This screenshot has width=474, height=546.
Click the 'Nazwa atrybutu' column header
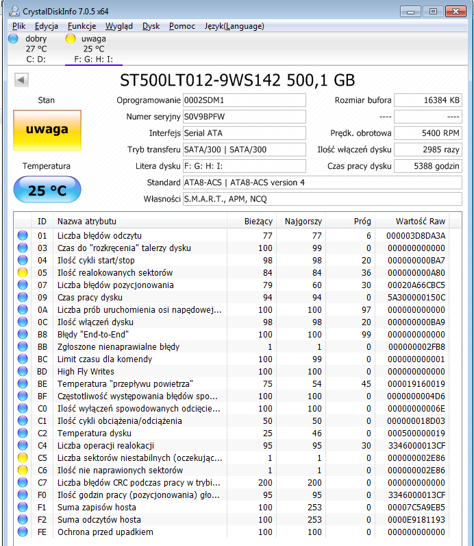pyautogui.click(x=140, y=222)
